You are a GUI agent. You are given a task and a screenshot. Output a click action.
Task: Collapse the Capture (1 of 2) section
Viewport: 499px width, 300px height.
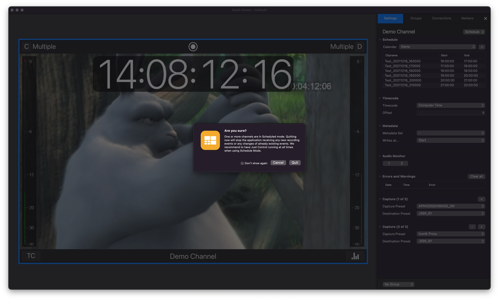(x=380, y=199)
